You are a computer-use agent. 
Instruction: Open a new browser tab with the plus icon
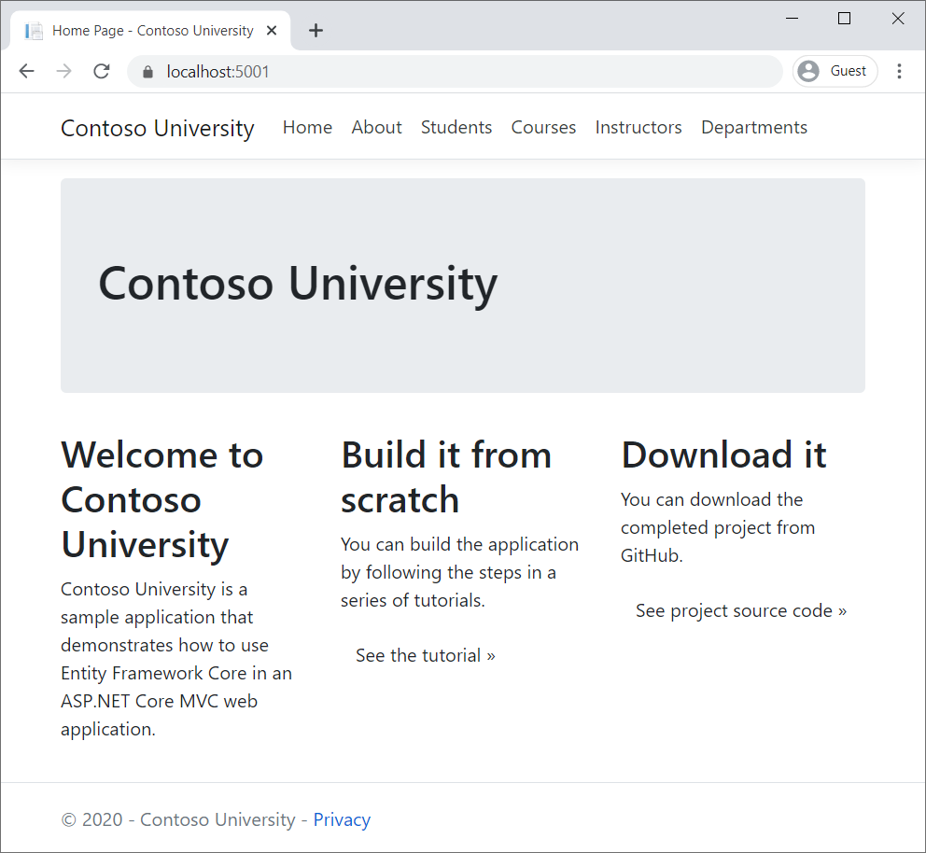point(316,30)
